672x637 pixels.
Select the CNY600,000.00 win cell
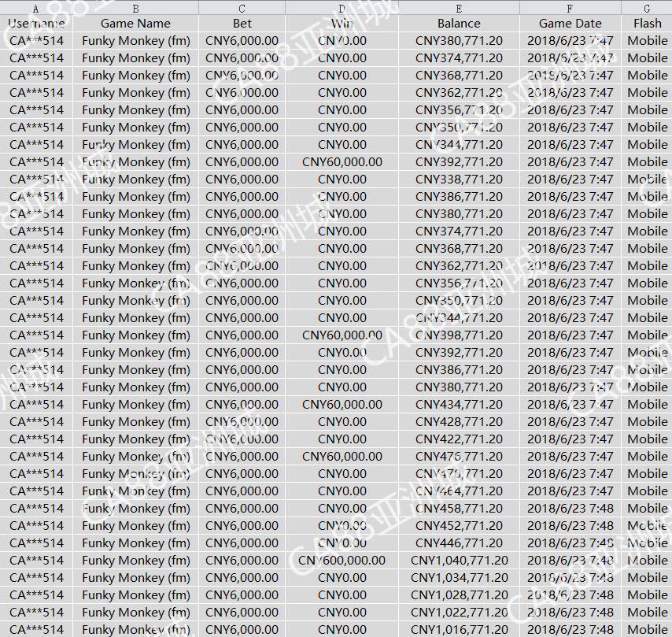(x=342, y=561)
